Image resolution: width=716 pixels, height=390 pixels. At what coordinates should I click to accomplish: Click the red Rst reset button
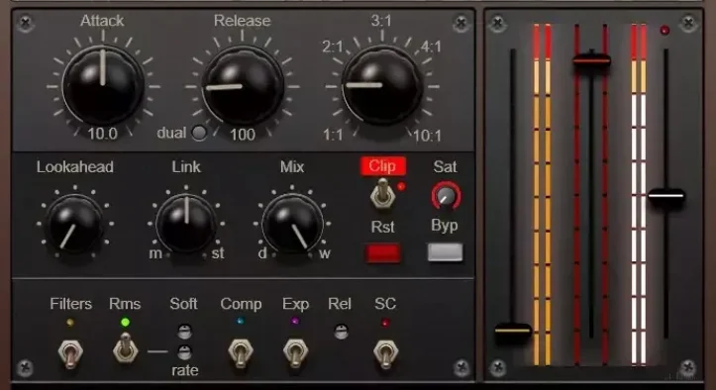pyautogui.click(x=382, y=254)
